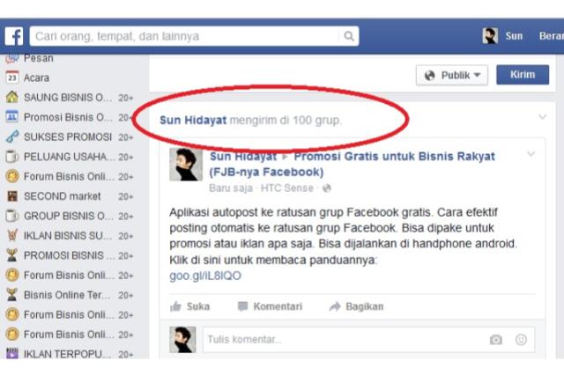Screen dimensions: 564x376
Task: Click the globe privacy icon beside HTC Sense
Action: coord(327,188)
